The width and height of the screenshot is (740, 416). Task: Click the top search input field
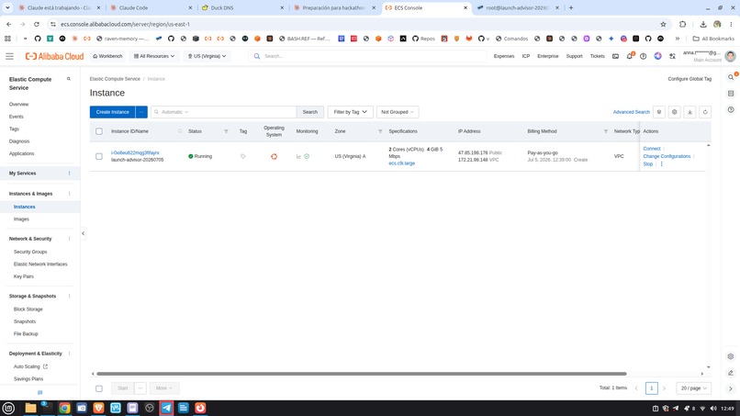(x=368, y=56)
